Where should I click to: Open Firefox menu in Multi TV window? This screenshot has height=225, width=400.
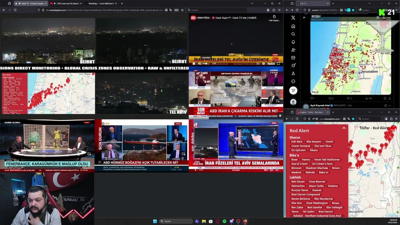pyautogui.click(x=279, y=10)
